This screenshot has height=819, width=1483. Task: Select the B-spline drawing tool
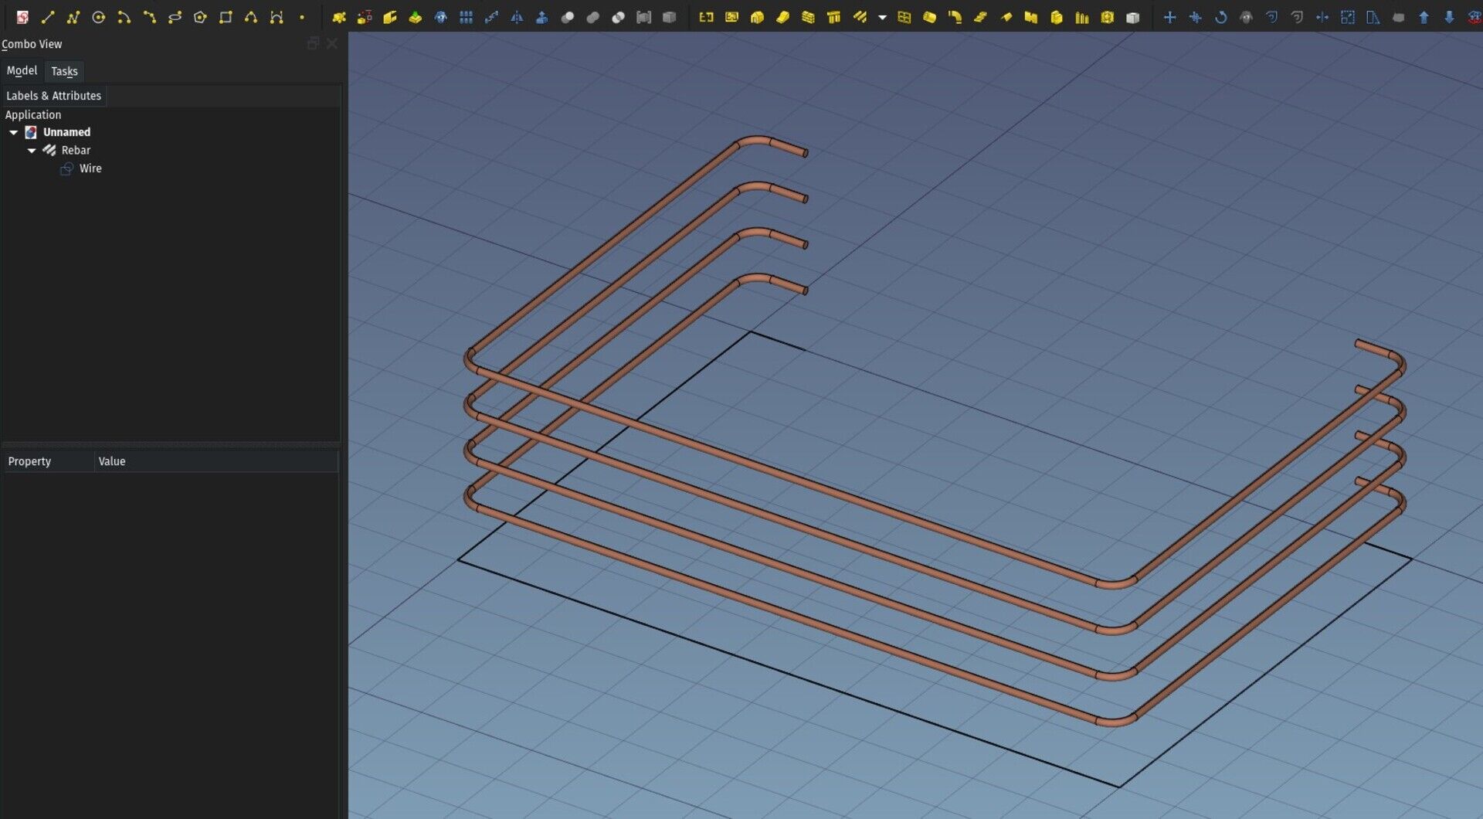(x=251, y=17)
